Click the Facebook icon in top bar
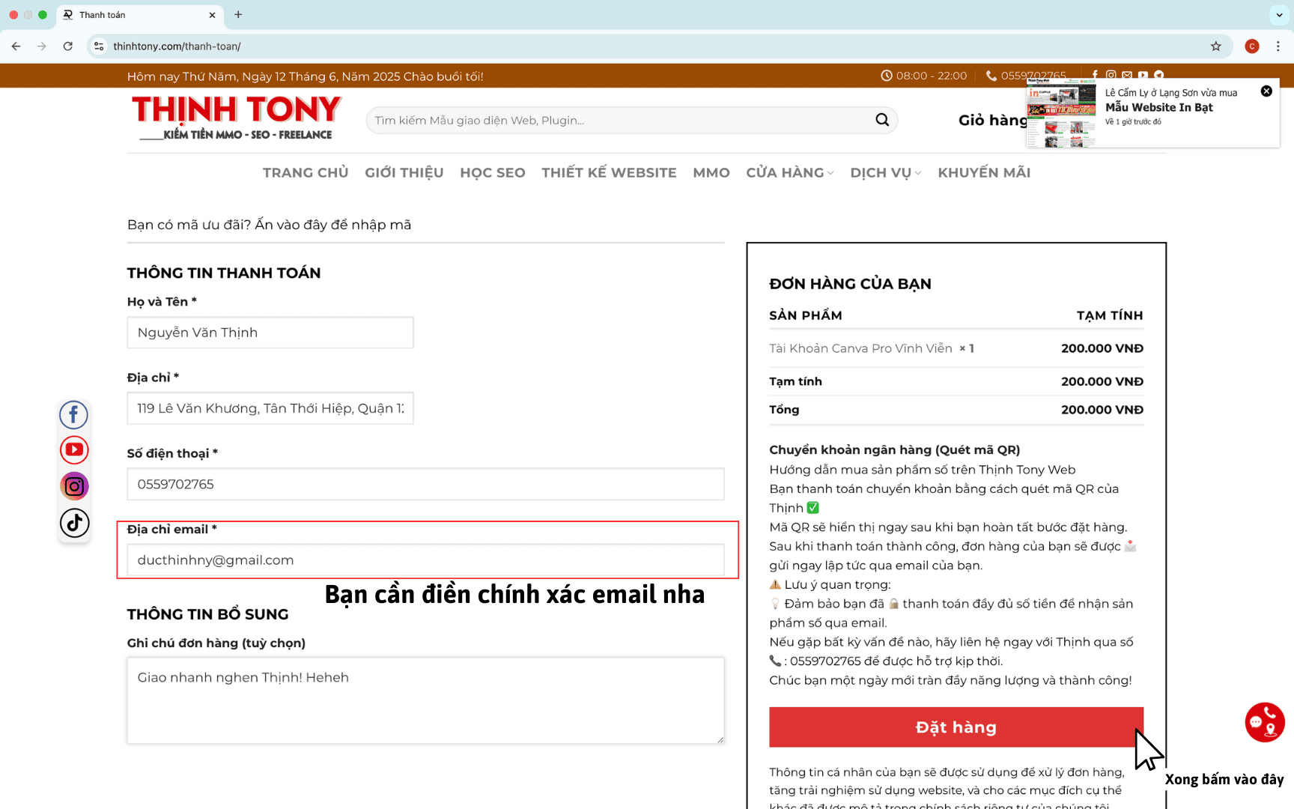1294x809 pixels. (x=1095, y=76)
